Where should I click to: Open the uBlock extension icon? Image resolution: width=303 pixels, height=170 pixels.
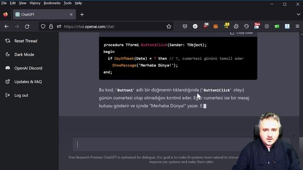(195, 26)
